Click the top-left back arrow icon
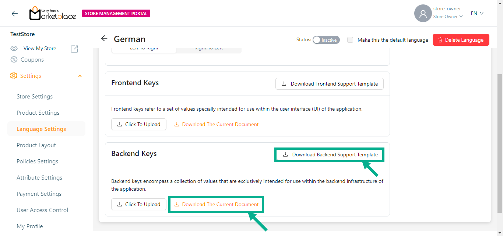Viewport: 503px width, 236px height. pos(15,14)
